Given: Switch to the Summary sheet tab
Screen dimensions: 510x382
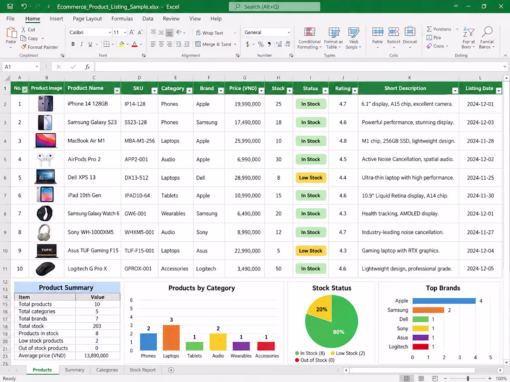Looking at the screenshot, I should coord(75,370).
